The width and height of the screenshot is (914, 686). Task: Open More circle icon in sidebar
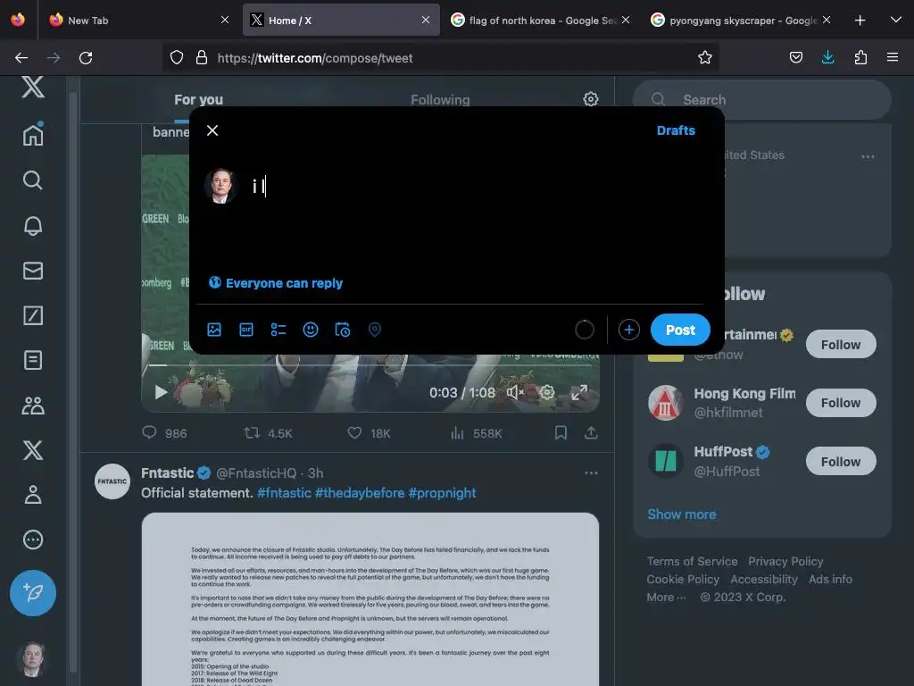[33, 540]
